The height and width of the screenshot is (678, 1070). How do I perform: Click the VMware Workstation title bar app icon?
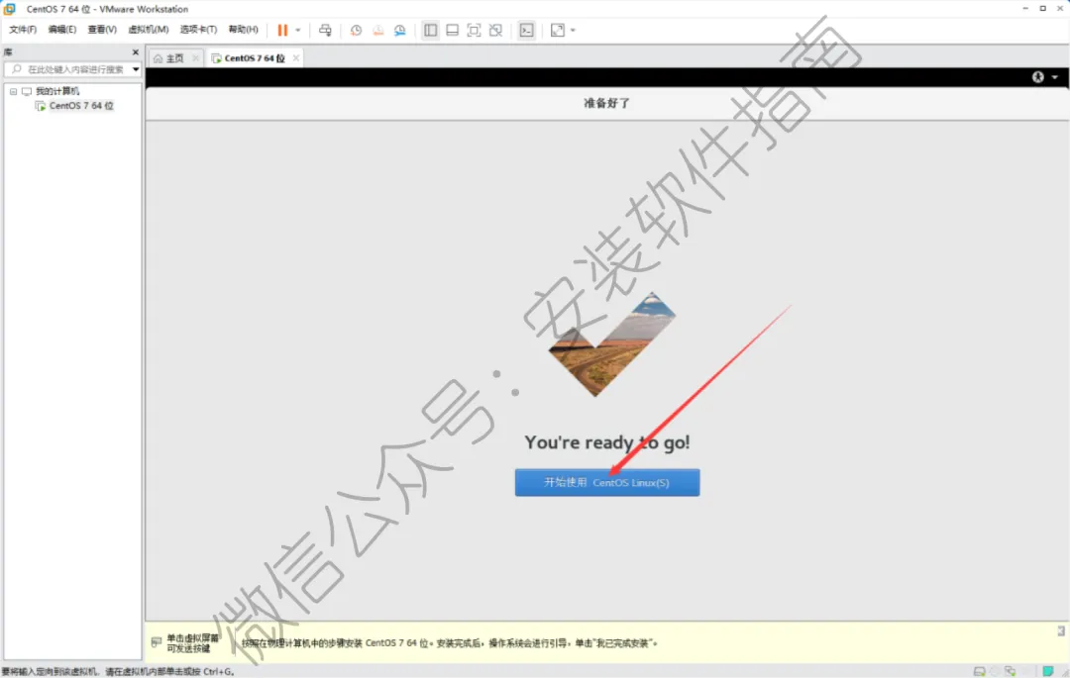(10, 9)
